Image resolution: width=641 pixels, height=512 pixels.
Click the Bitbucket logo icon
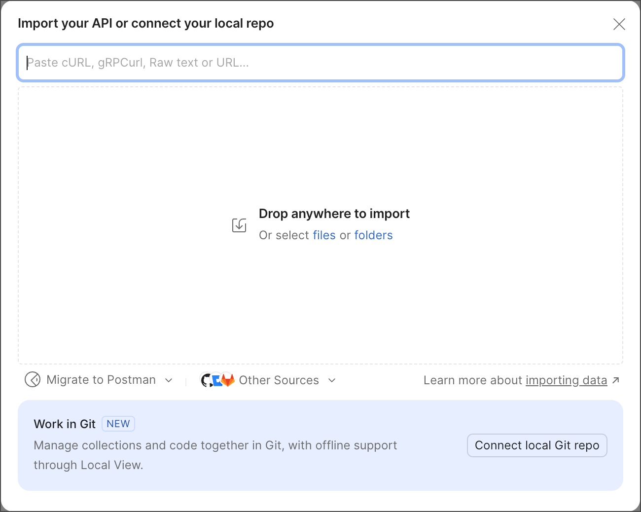(217, 380)
